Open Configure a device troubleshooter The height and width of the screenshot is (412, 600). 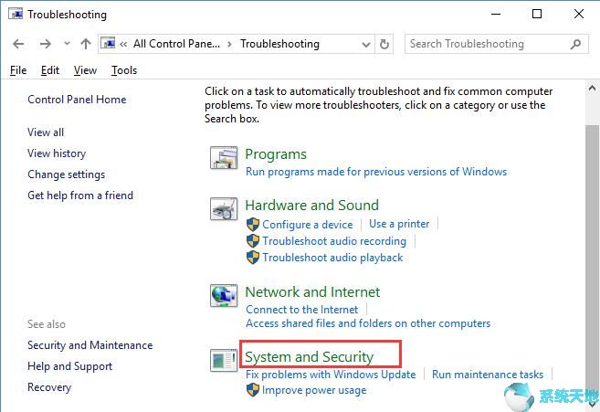point(307,225)
